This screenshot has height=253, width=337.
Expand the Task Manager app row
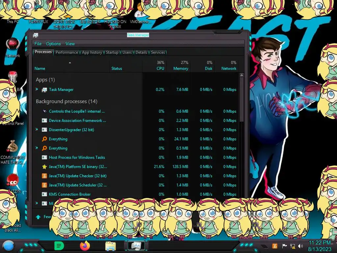click(37, 89)
